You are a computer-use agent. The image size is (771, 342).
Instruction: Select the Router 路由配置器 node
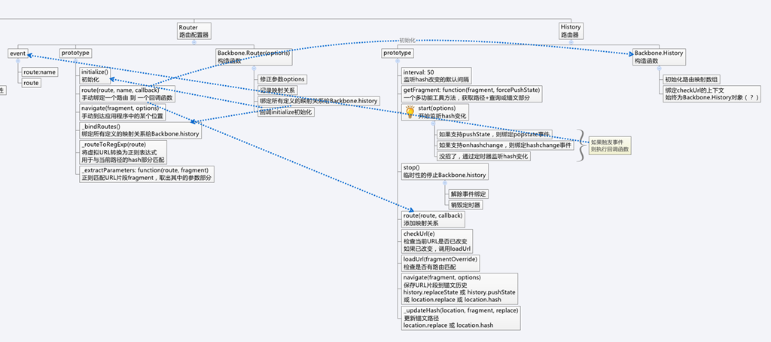click(x=194, y=31)
